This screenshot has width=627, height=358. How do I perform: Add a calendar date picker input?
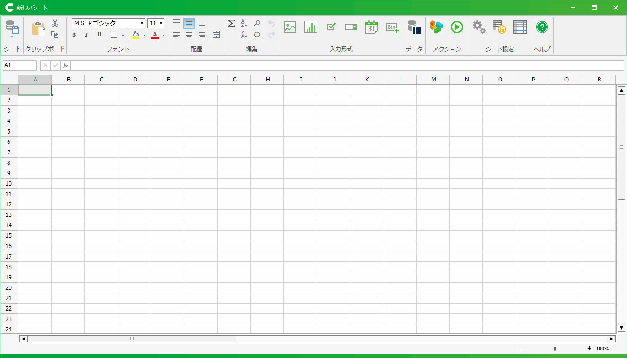pos(372,27)
